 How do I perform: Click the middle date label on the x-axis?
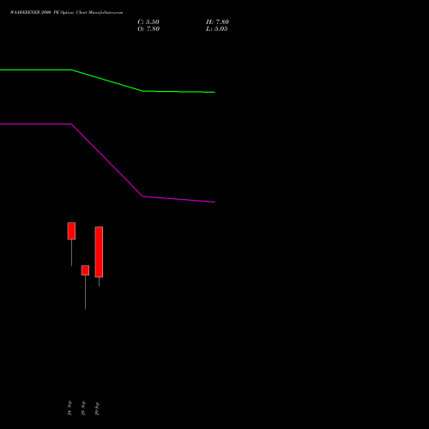[83, 408]
